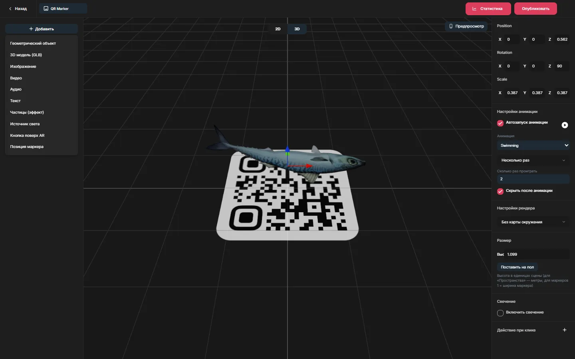This screenshot has width=575, height=359.
Task: Uncheck Скрыть после анимации
Action: (x=500, y=191)
